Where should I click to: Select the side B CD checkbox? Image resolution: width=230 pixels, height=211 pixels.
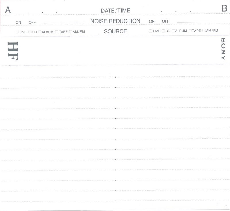[x=163, y=31]
